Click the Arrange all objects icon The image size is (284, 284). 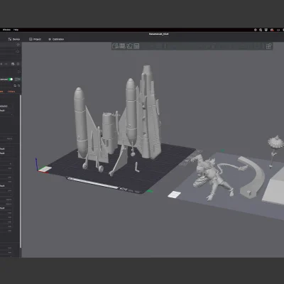[x=136, y=46]
